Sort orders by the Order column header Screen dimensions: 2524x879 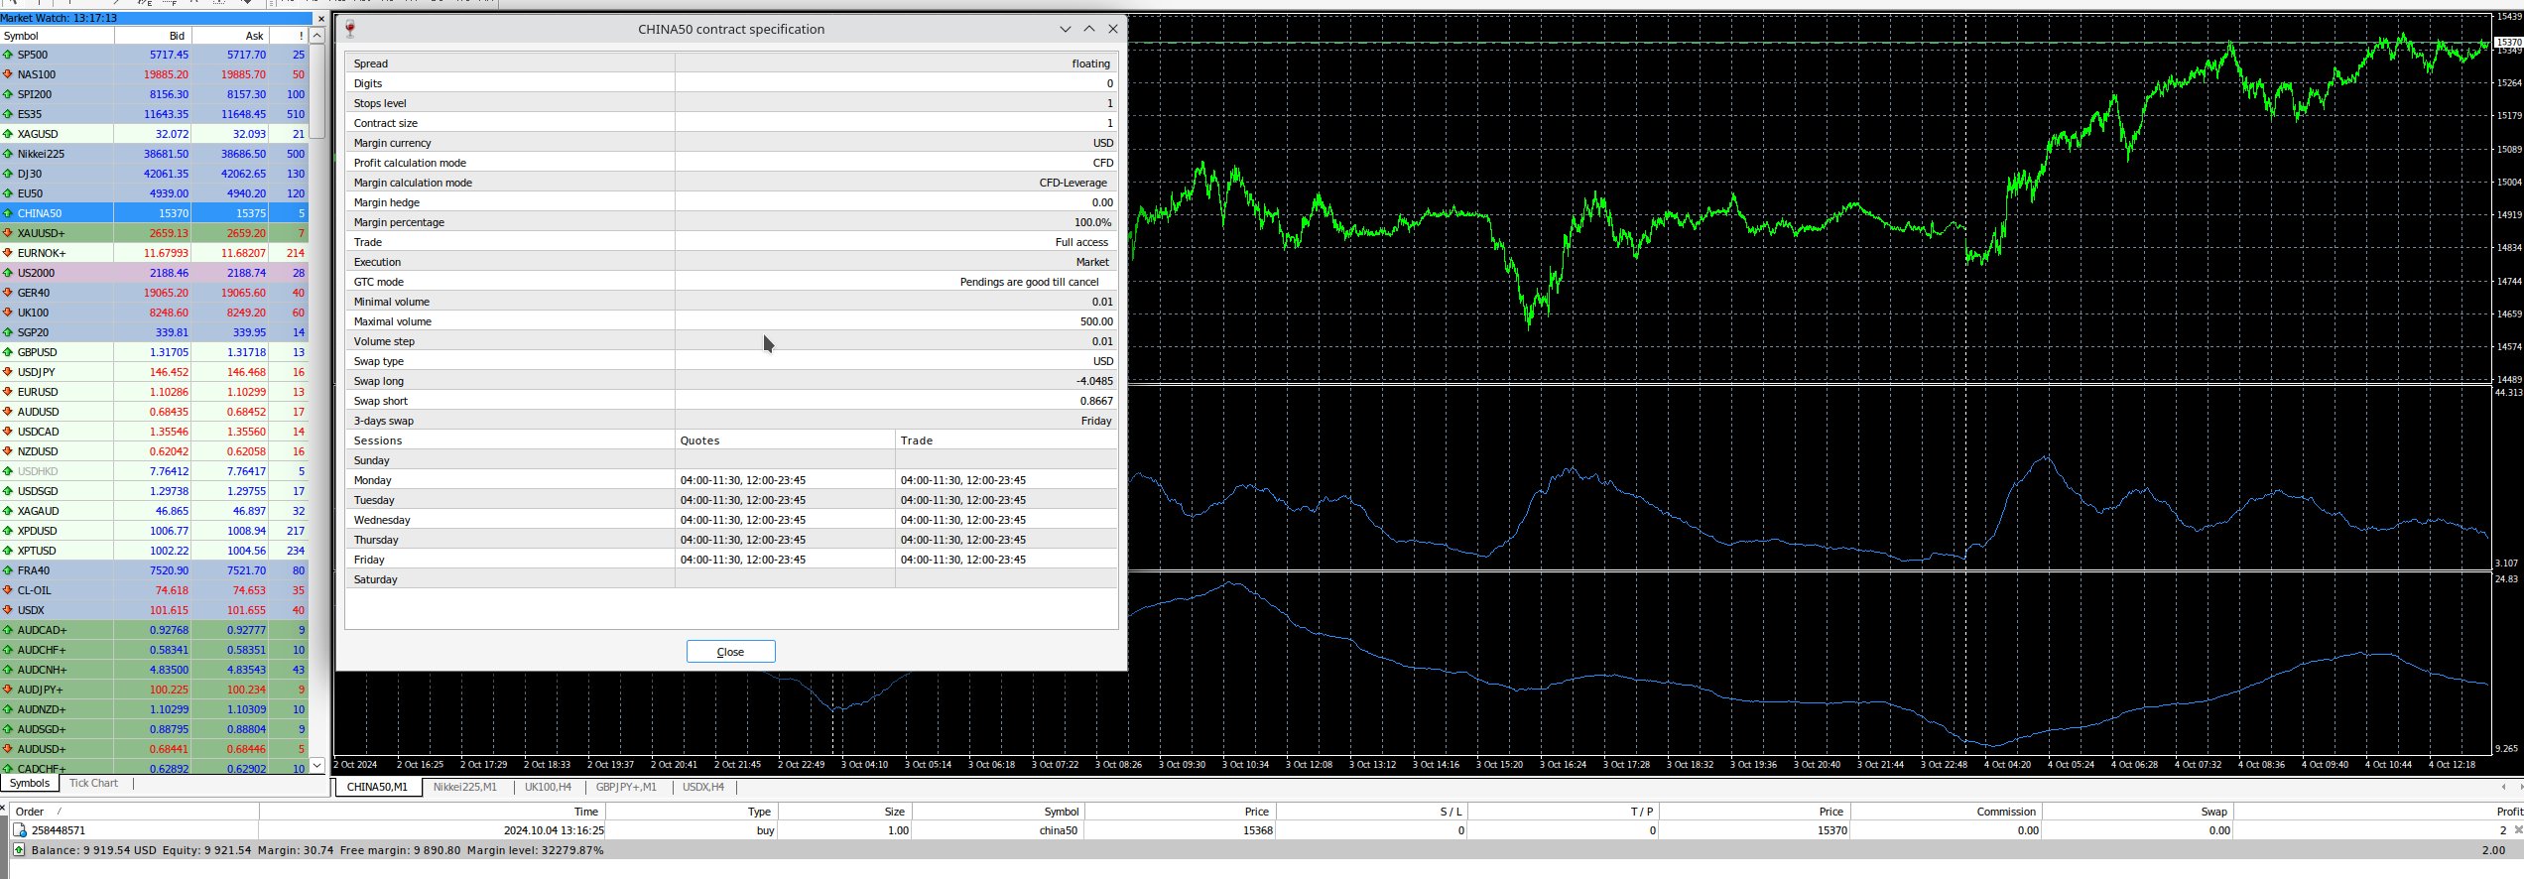coord(134,812)
